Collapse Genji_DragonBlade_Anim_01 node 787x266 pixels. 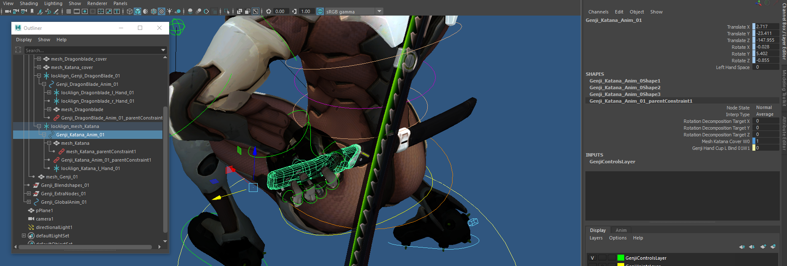44,84
